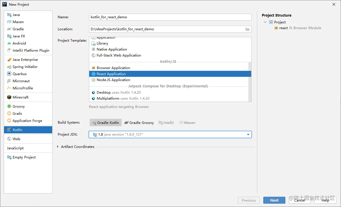Viewport: 341px width, 207px height.
Task: Select the Application Forge icon
Action: point(9,120)
